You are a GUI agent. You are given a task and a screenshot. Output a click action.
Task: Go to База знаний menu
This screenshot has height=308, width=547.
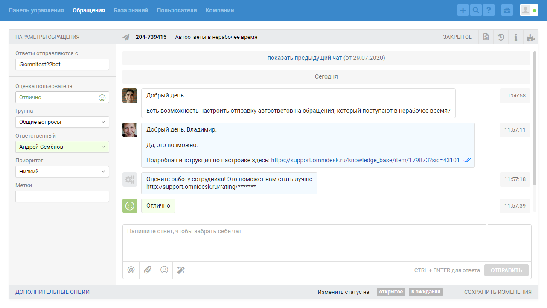point(131,10)
